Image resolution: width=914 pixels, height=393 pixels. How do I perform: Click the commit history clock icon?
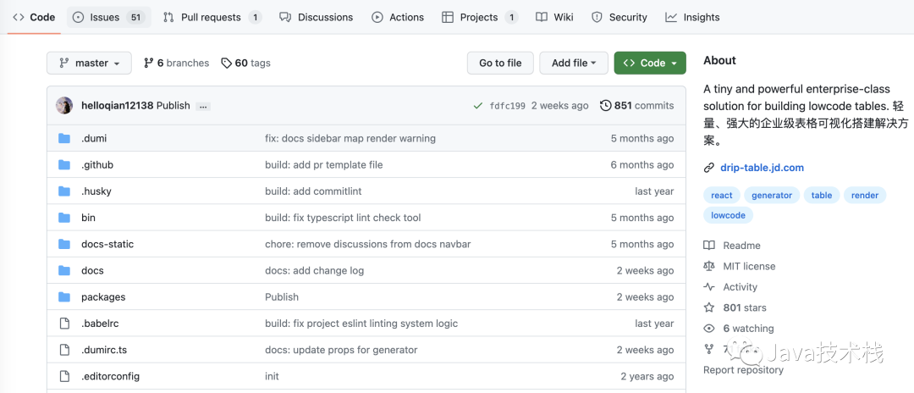(x=605, y=106)
